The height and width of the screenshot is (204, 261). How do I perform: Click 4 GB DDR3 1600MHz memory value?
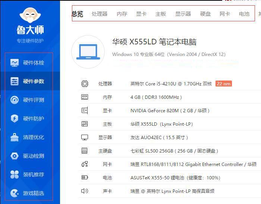point(156,97)
